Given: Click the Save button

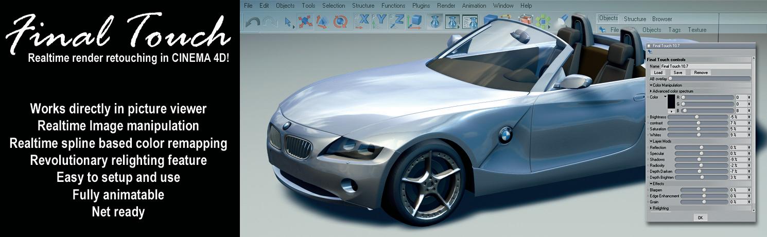Looking at the screenshot, I should 678,73.
